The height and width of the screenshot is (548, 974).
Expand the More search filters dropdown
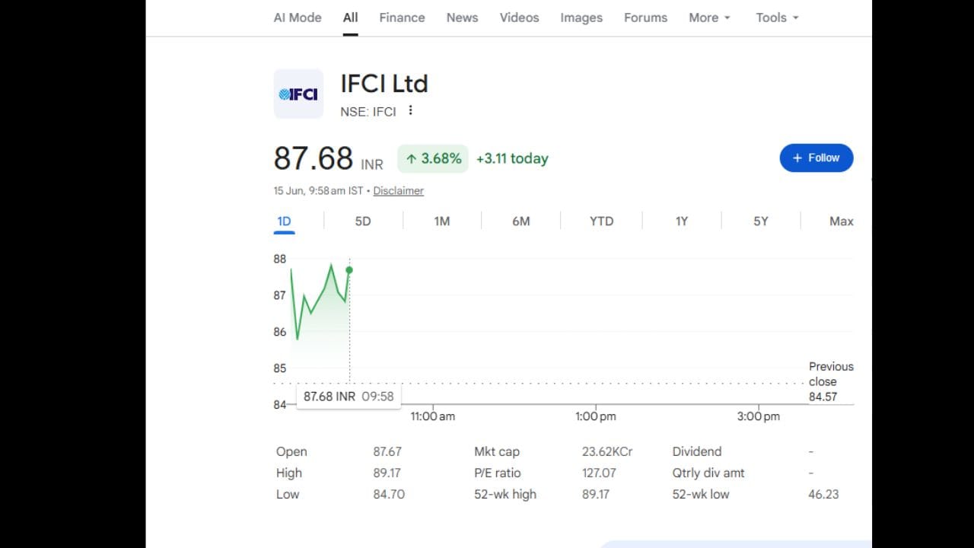tap(709, 18)
